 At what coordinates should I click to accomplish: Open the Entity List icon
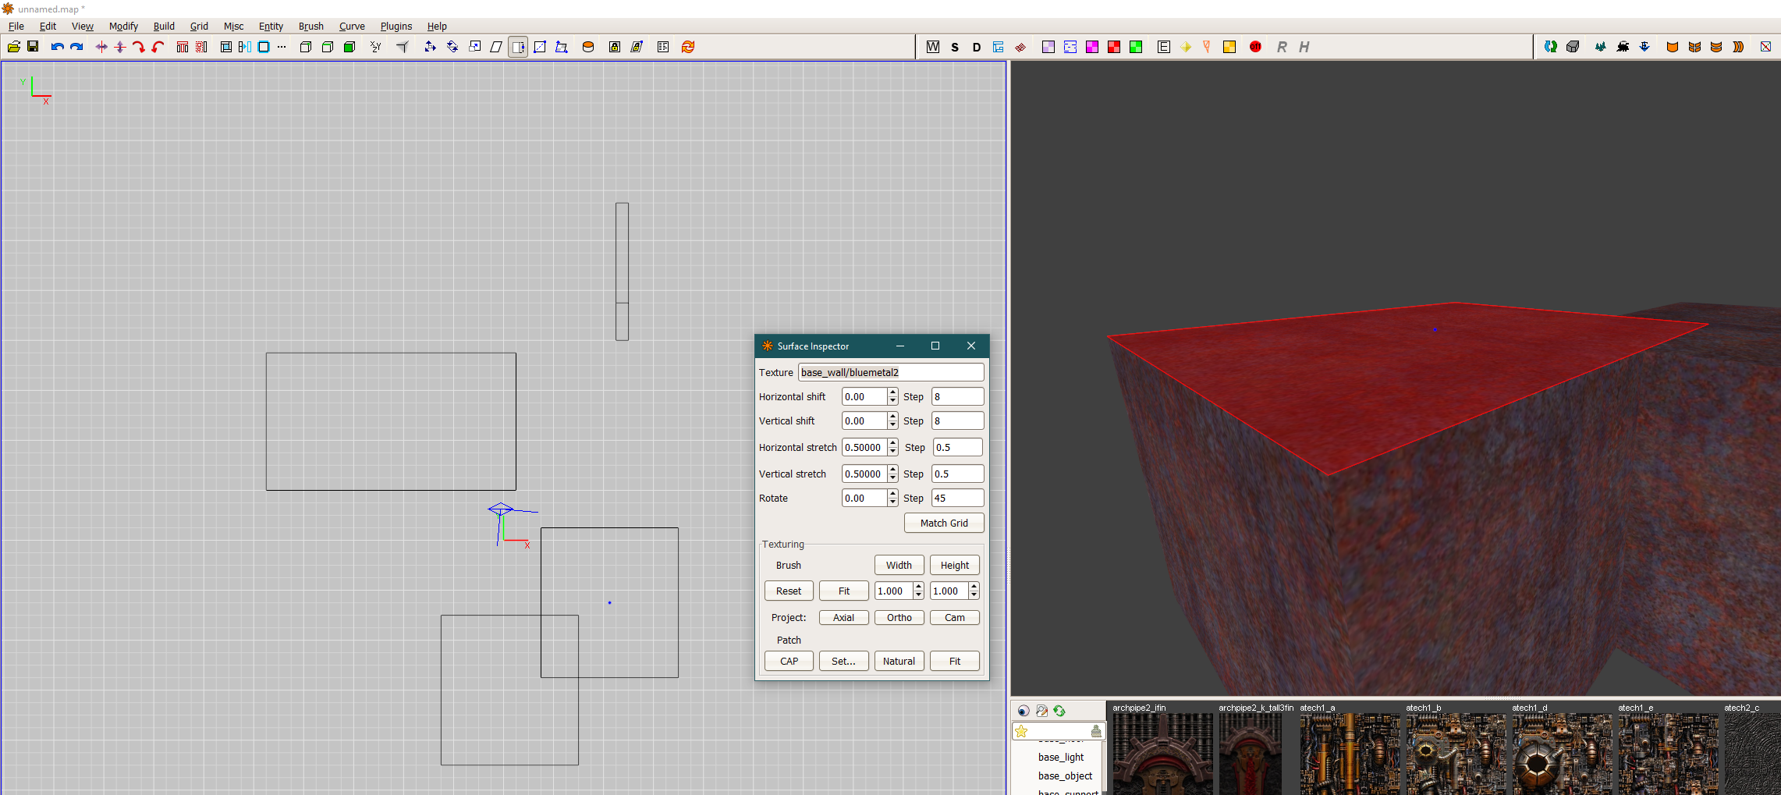point(663,47)
